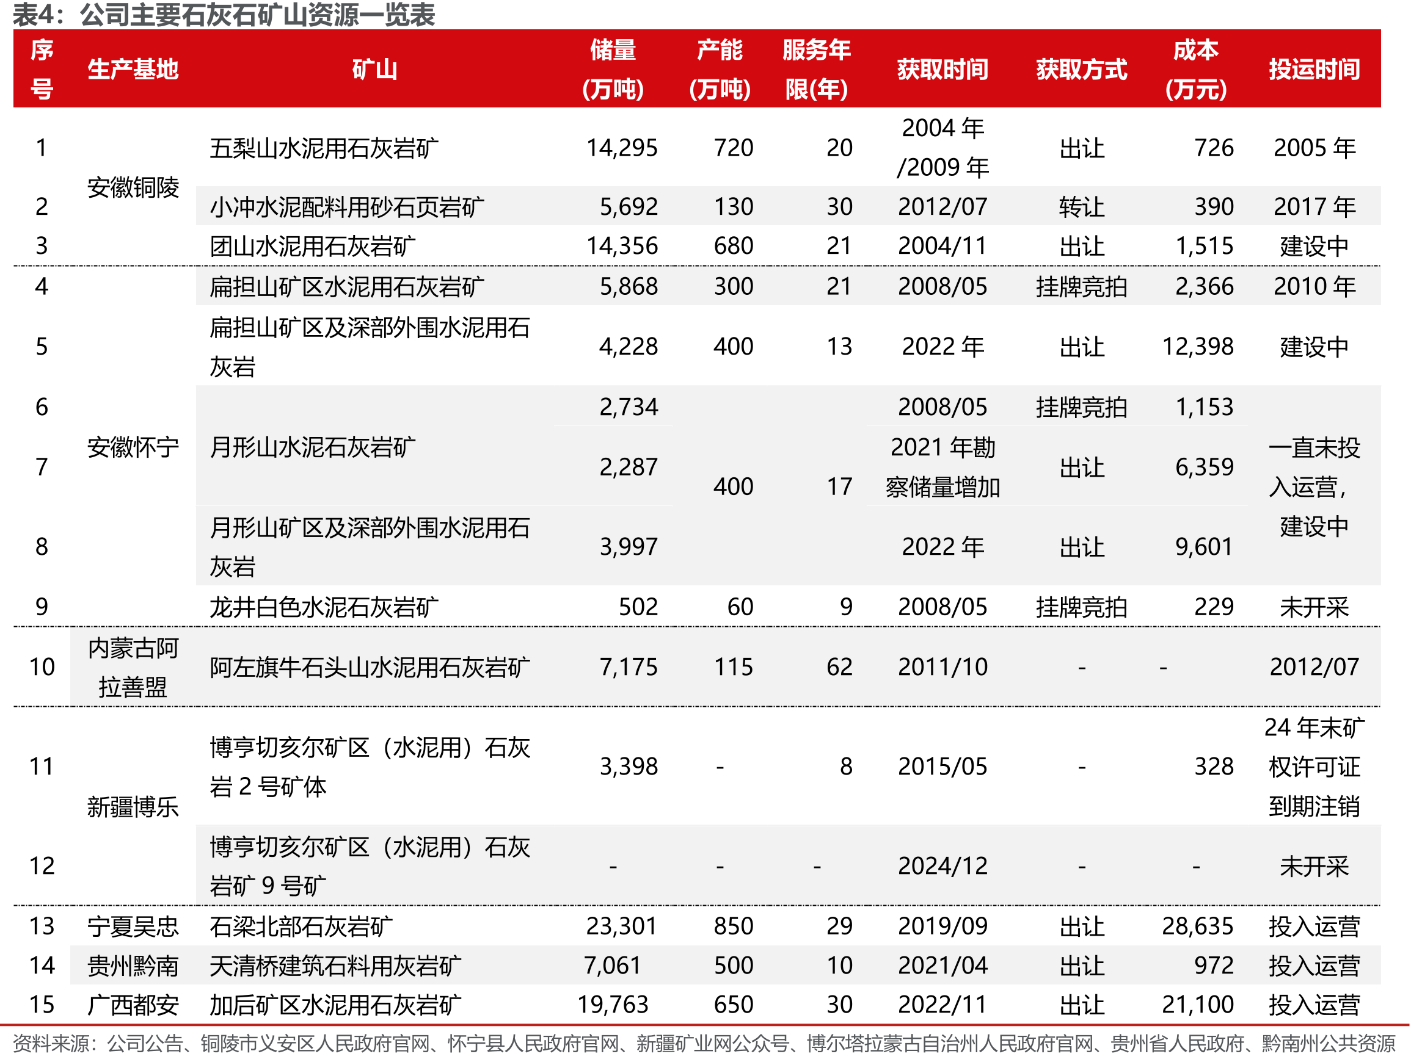Screen dimensions: 1411x1062
Task: Click acquisition time '2021/04'
Action: pyautogui.click(x=942, y=966)
